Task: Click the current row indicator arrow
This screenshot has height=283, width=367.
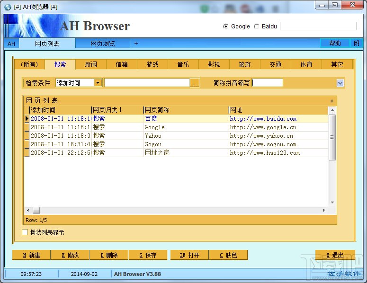Action: pyautogui.click(x=27, y=119)
